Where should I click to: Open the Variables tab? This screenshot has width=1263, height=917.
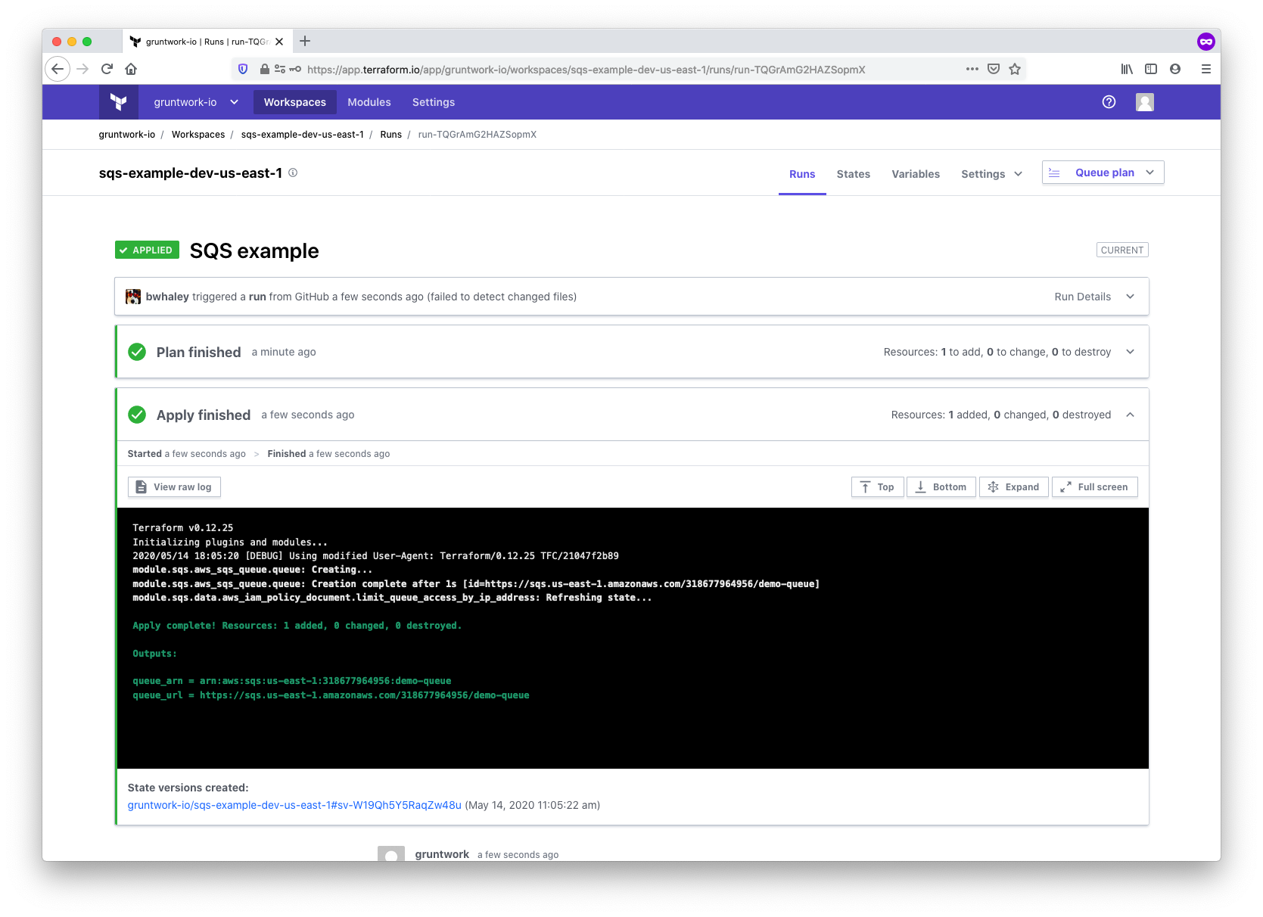click(915, 174)
